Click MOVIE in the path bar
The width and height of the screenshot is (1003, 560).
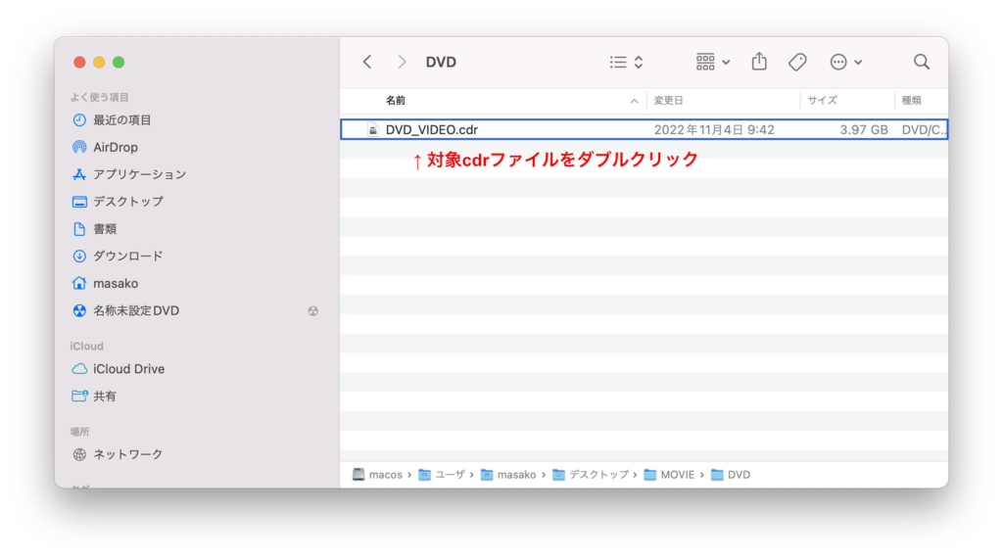pyautogui.click(x=669, y=475)
